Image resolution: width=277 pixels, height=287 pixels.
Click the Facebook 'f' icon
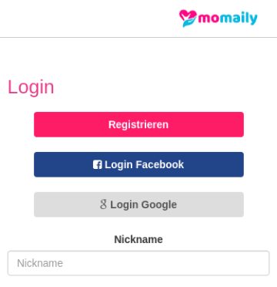tap(98, 164)
